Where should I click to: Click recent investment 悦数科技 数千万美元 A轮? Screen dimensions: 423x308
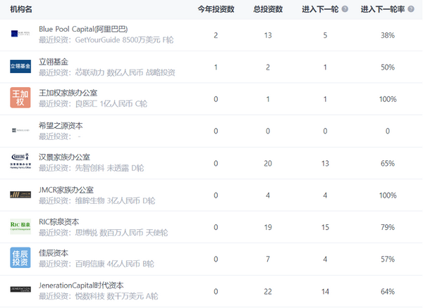coord(116,297)
